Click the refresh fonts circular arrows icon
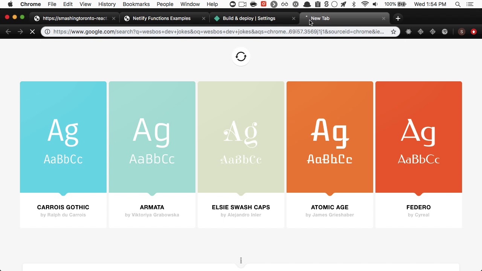Screen dimensions: 482x271 coord(241,56)
